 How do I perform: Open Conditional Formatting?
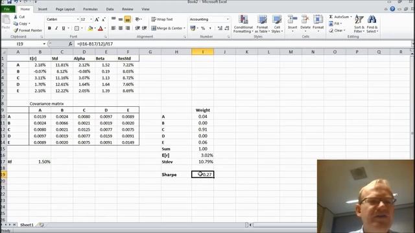click(243, 24)
